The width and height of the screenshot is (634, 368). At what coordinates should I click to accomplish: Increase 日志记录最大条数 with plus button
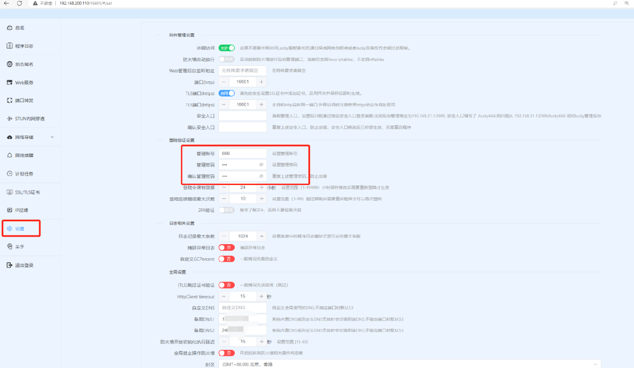coord(262,236)
